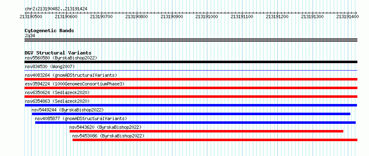Open the nsv834530 (Wong2007) label
This screenshot has height=156, width=369.
(50, 66)
